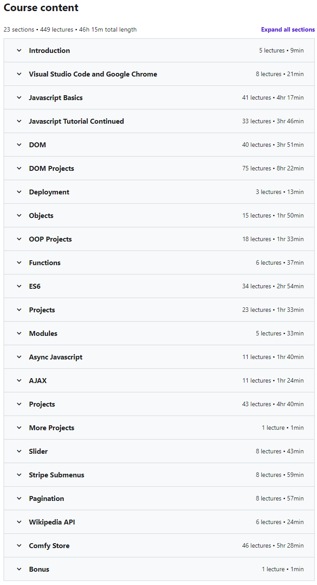Open the Pagination section heading
The image size is (317, 585).
tap(47, 499)
